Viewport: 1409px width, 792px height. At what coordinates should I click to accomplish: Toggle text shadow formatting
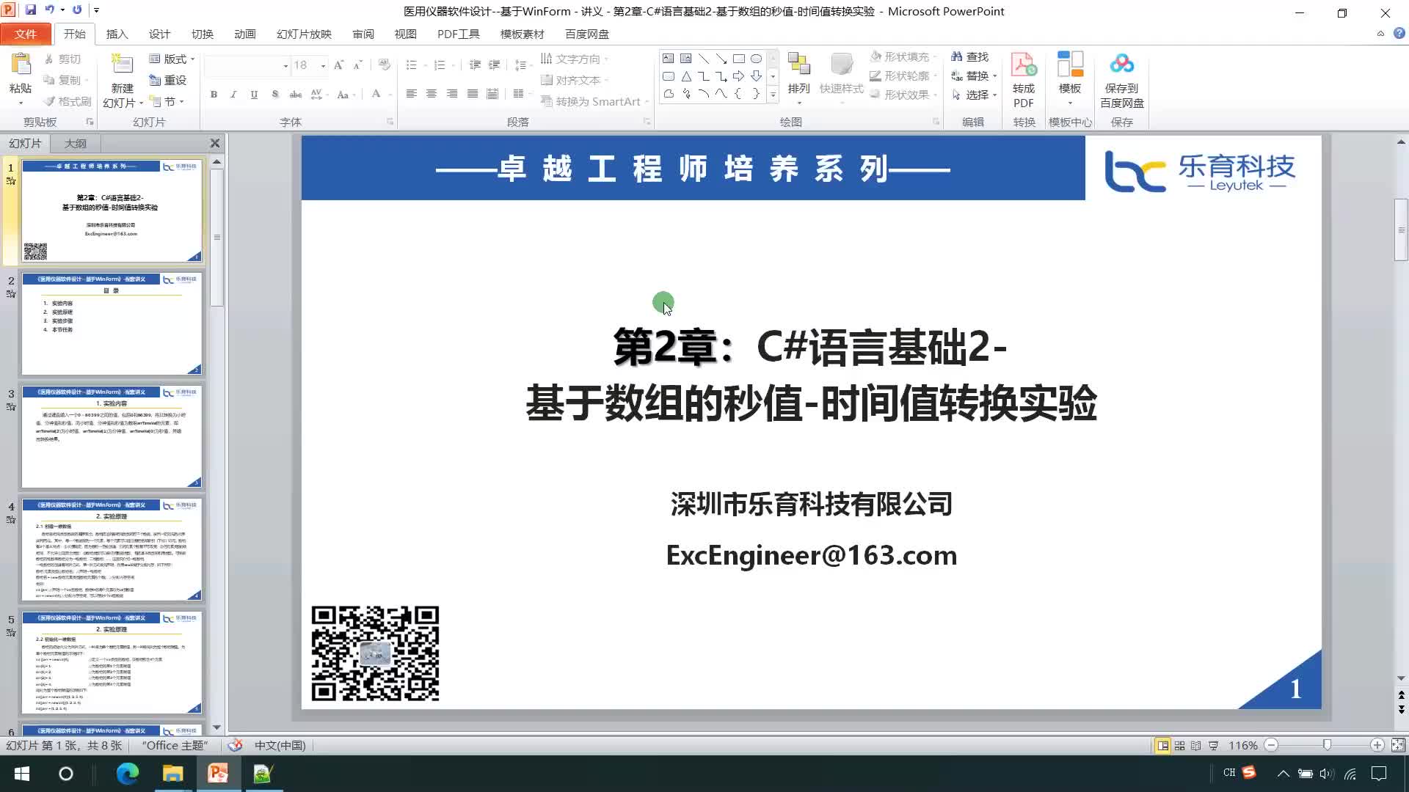274,94
